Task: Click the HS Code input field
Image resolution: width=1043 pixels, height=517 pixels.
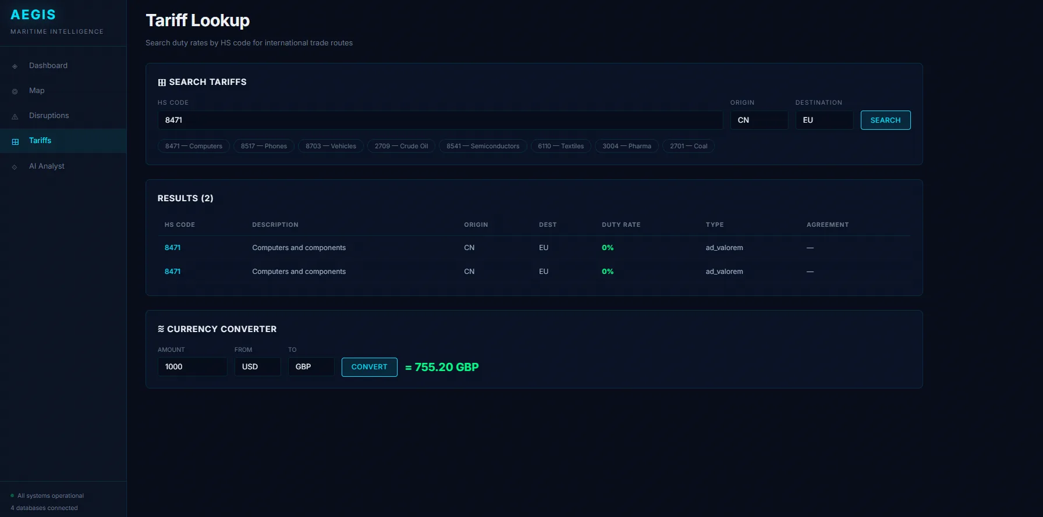Action: [x=440, y=120]
